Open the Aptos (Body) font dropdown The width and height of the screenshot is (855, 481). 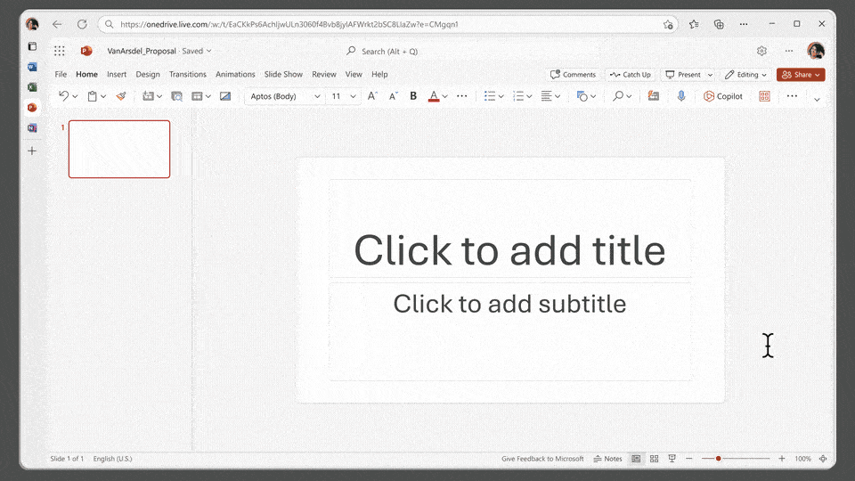(284, 96)
